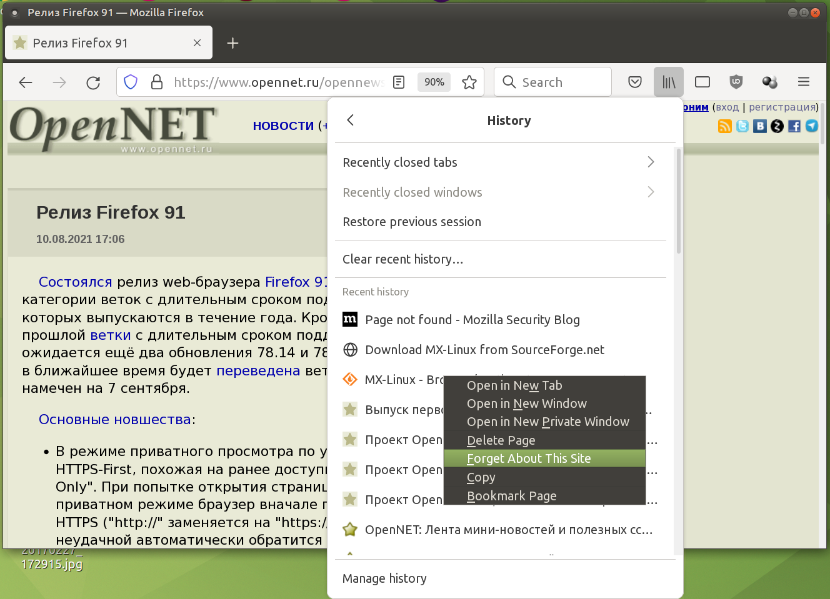
Task: Click the tracking protection shield icon
Action: pyautogui.click(x=131, y=82)
